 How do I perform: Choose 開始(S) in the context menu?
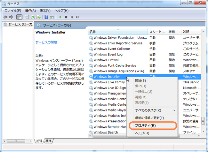[152, 80]
